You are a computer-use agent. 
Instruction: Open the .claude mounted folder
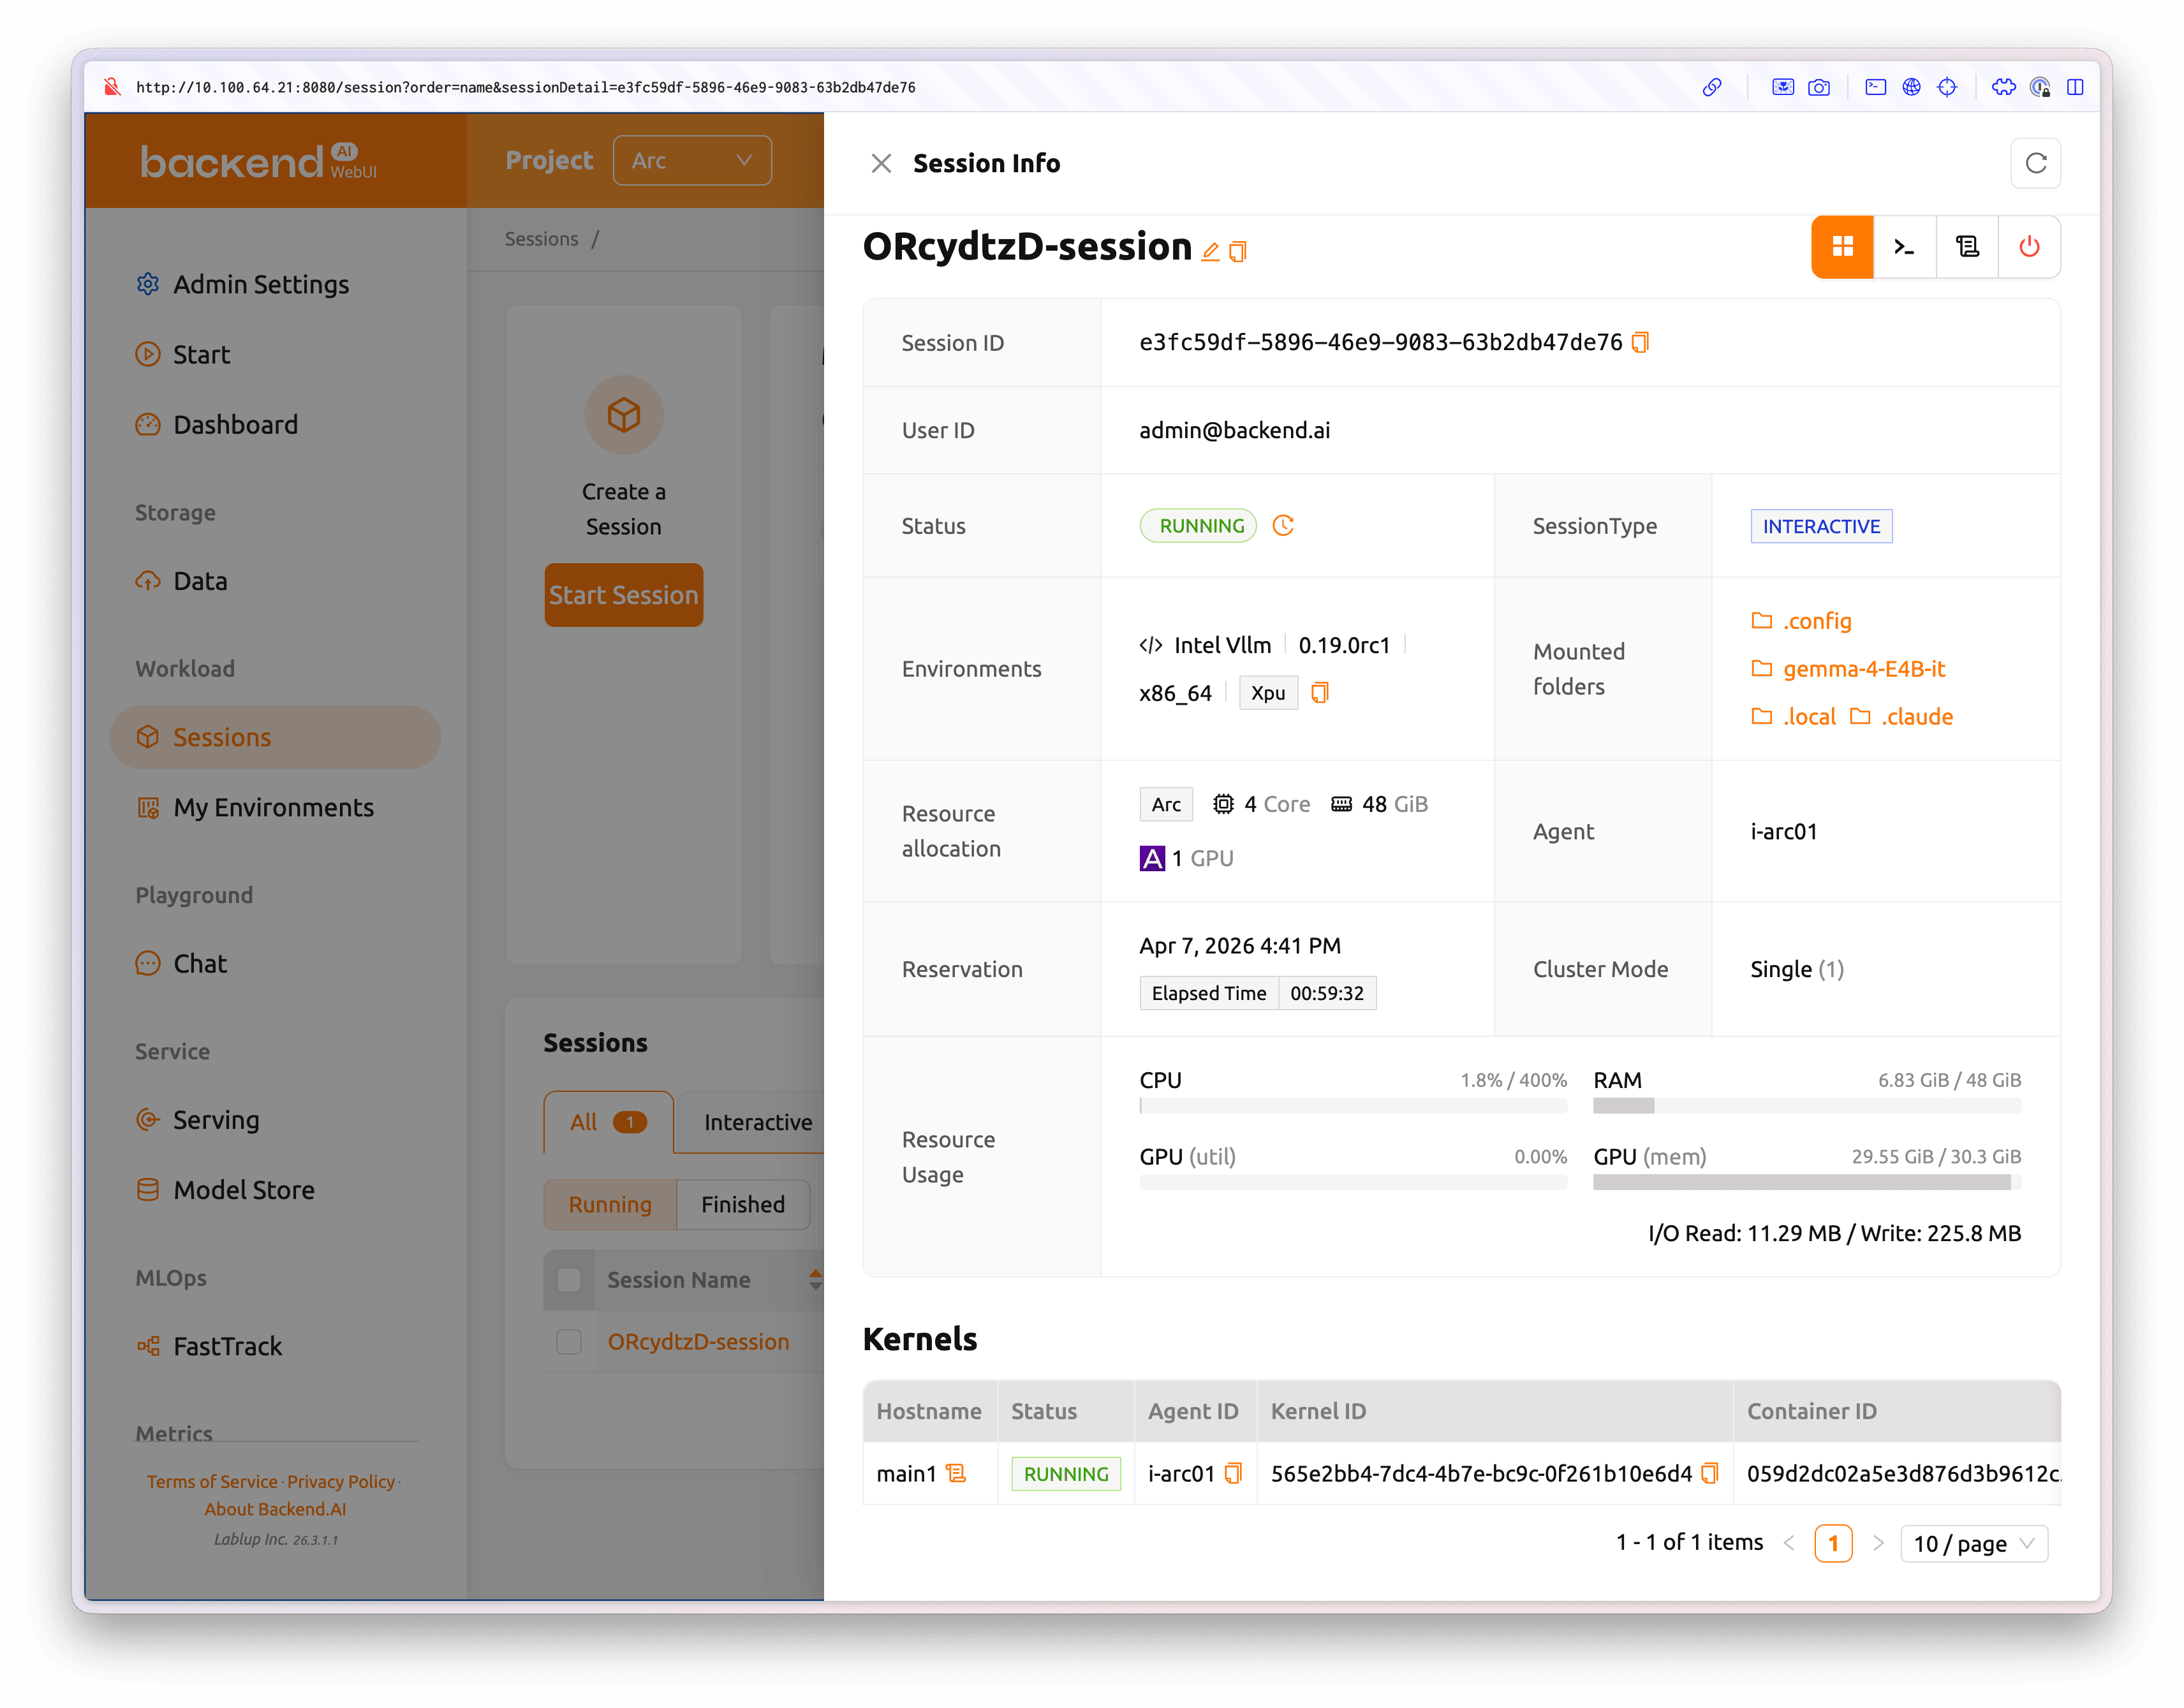pyautogui.click(x=1901, y=717)
